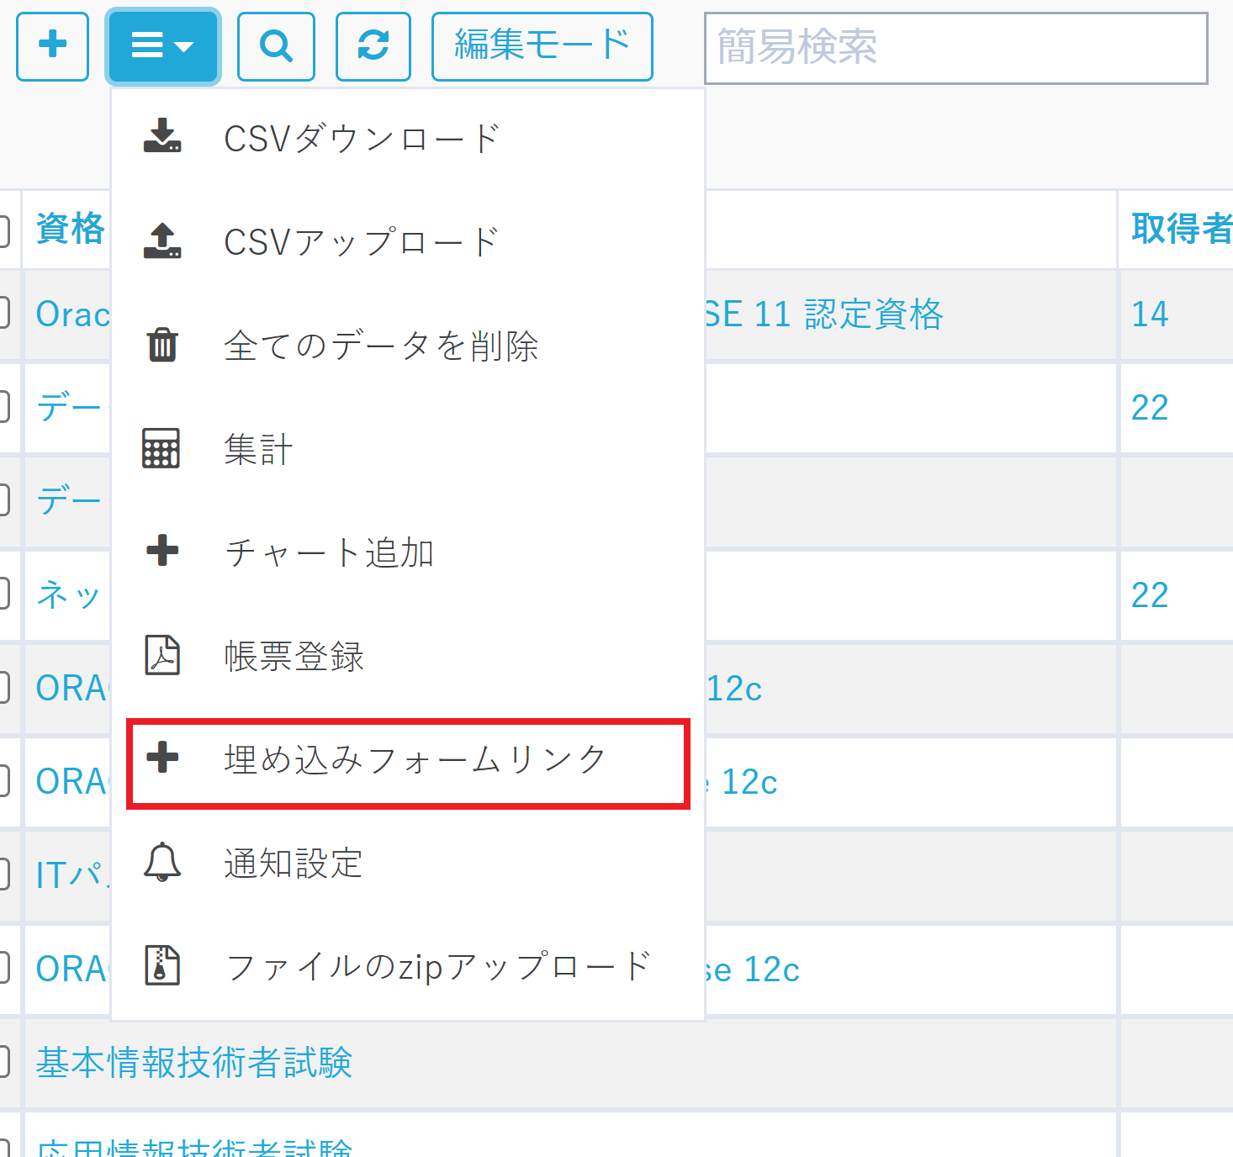Open search with the magnifier icon
This screenshot has width=1233, height=1157.
276,46
